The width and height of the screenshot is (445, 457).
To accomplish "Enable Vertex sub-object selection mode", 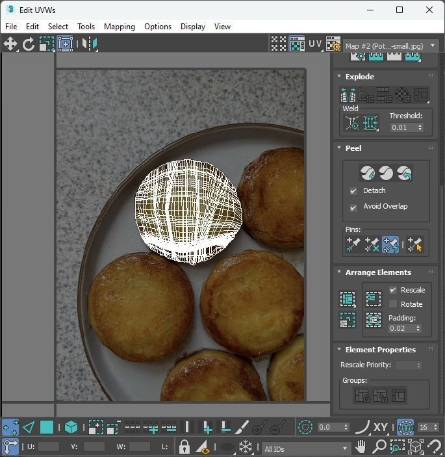I will pyautogui.click(x=10, y=428).
